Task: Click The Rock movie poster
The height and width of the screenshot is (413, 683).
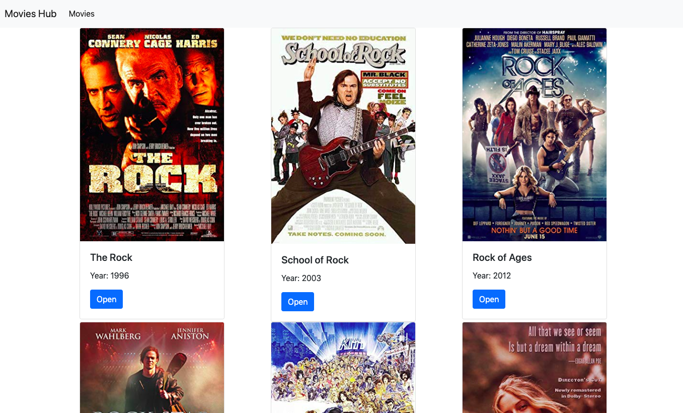Action: [x=152, y=134]
